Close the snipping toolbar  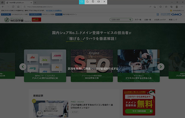pos(104,2)
